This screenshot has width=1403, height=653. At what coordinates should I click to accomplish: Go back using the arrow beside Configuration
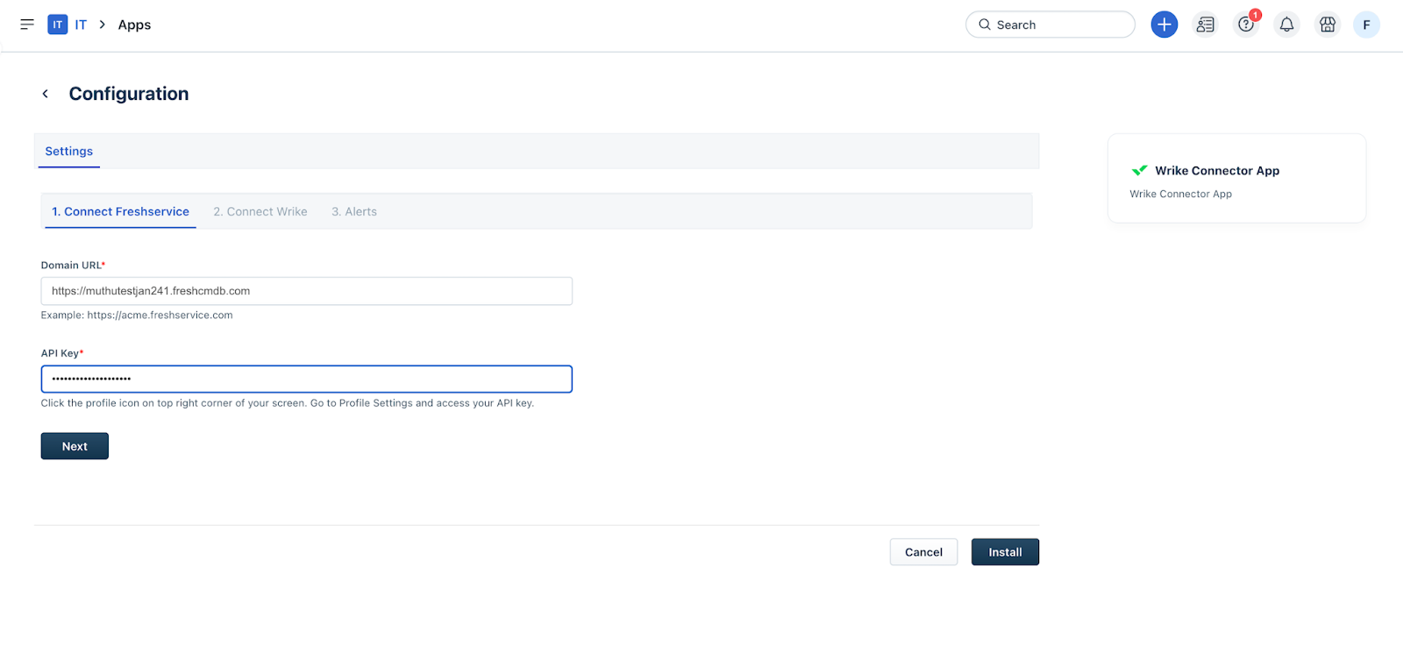46,94
